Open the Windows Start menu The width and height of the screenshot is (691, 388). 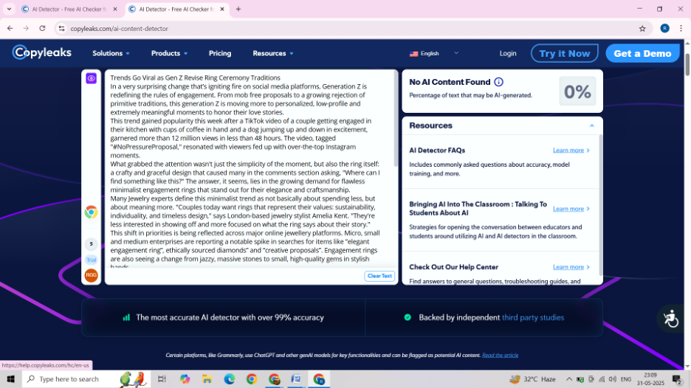pos(11,378)
